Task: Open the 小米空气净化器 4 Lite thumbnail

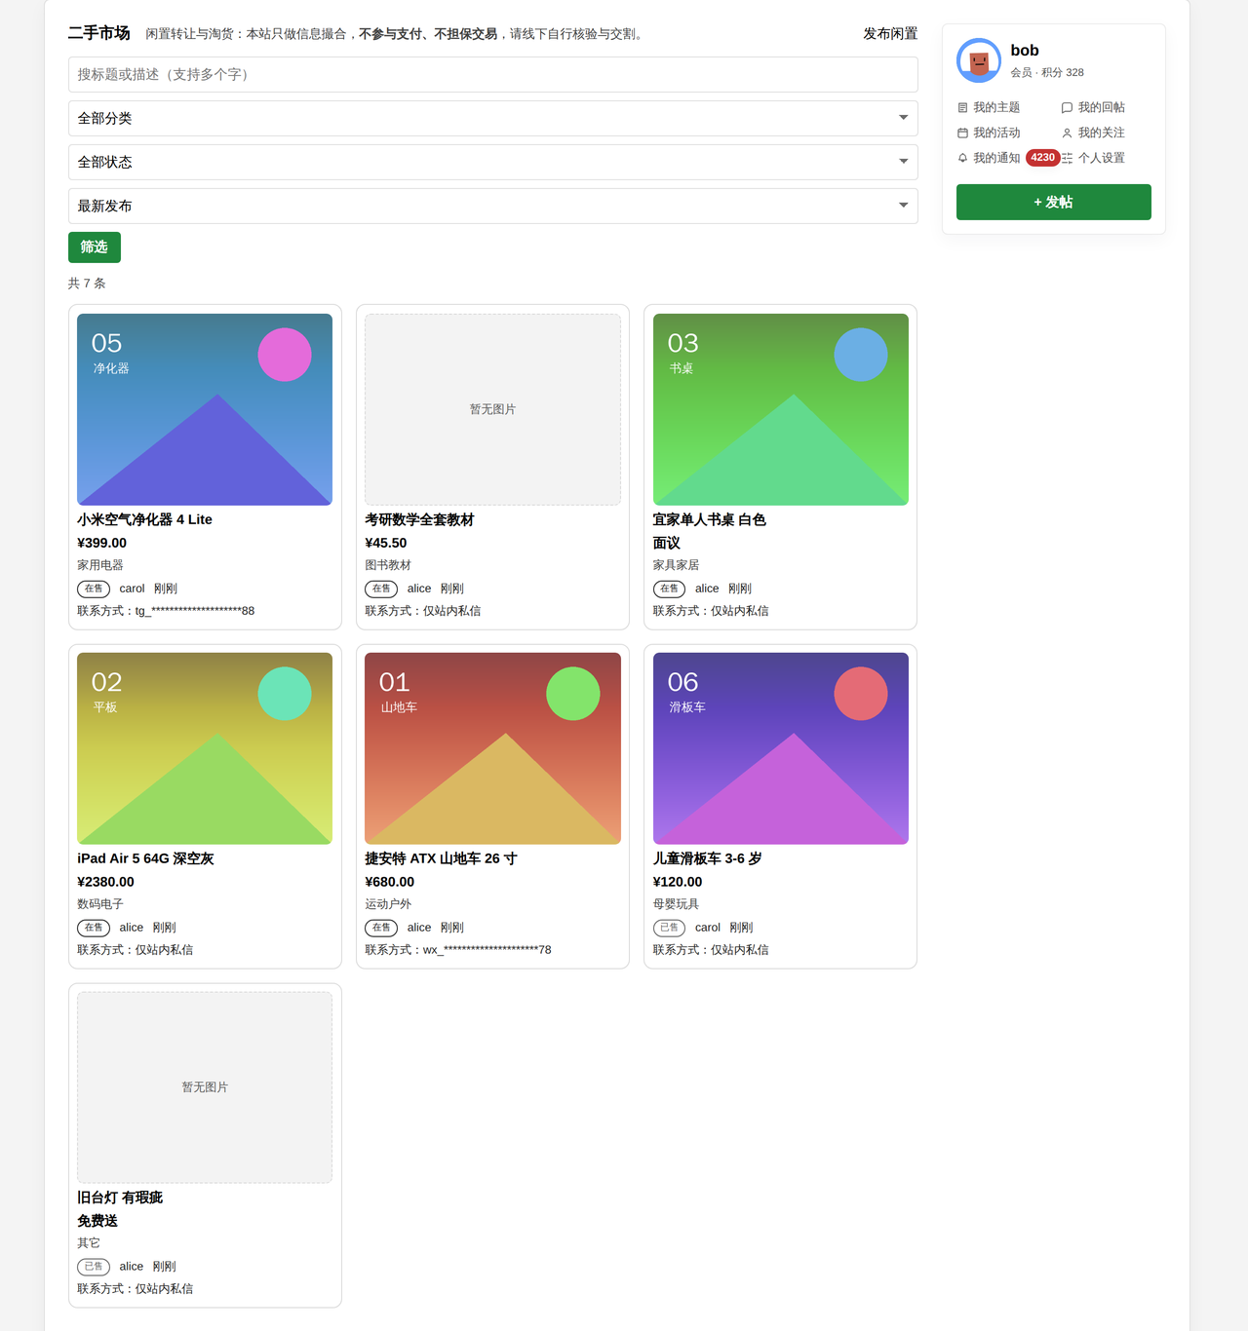Action: click(x=205, y=409)
